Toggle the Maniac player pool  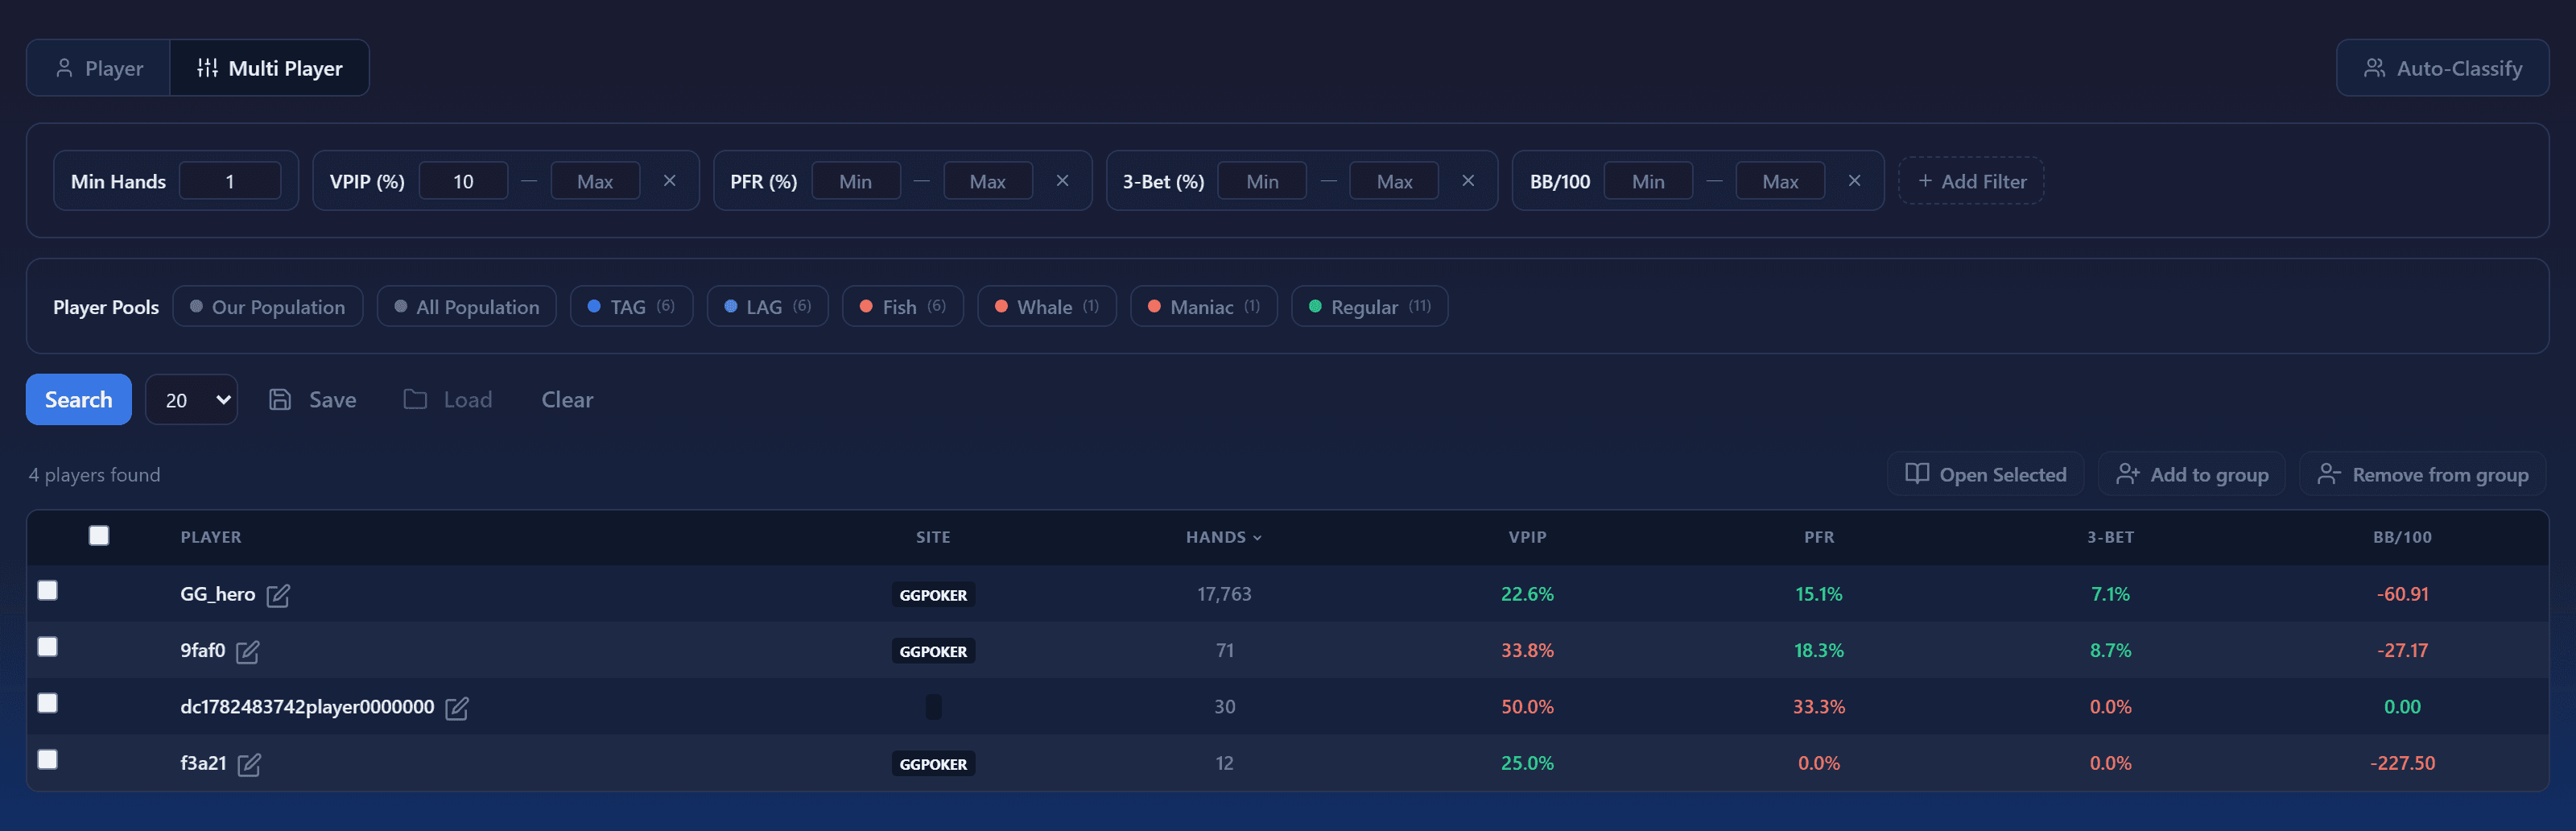pyautogui.click(x=1204, y=307)
